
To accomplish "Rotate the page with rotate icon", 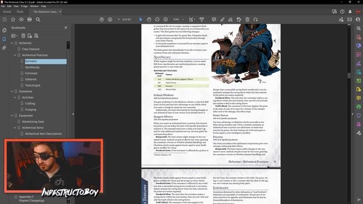I will coord(256,20).
